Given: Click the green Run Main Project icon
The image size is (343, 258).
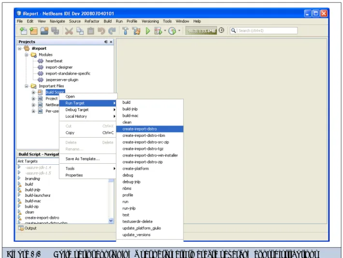Looking at the screenshot, I should (148, 31).
